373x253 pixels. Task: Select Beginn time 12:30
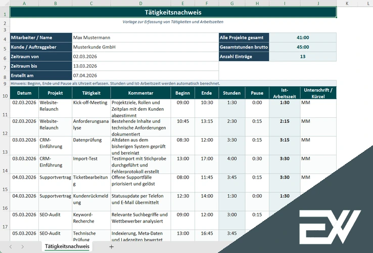(182, 202)
